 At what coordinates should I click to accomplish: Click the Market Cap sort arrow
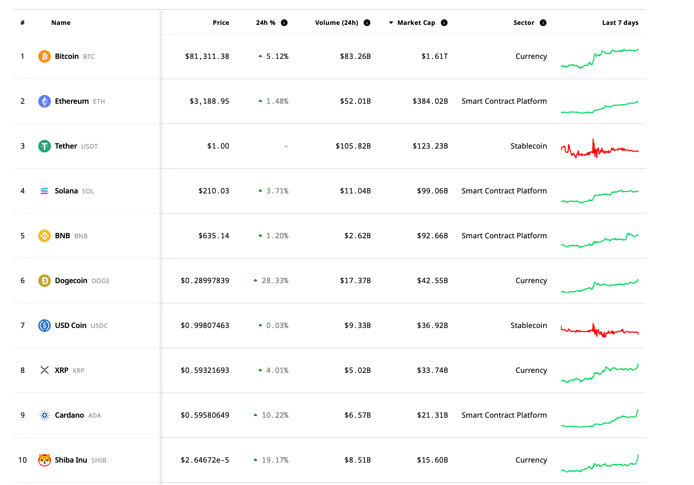click(391, 23)
